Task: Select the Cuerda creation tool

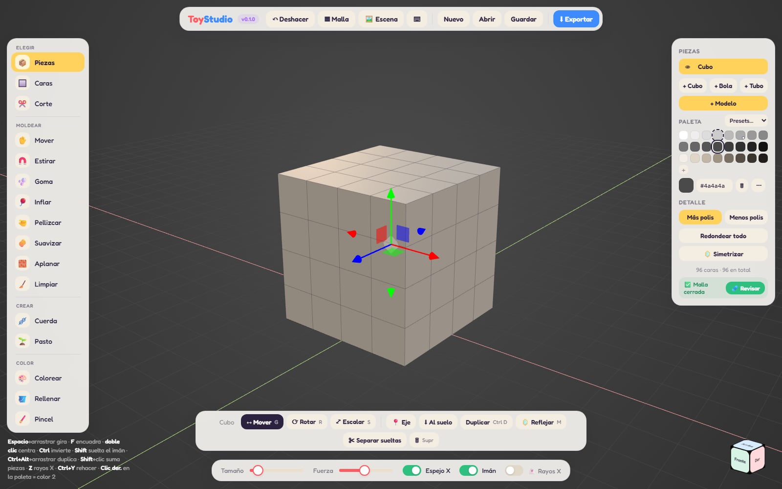Action: pos(47,321)
